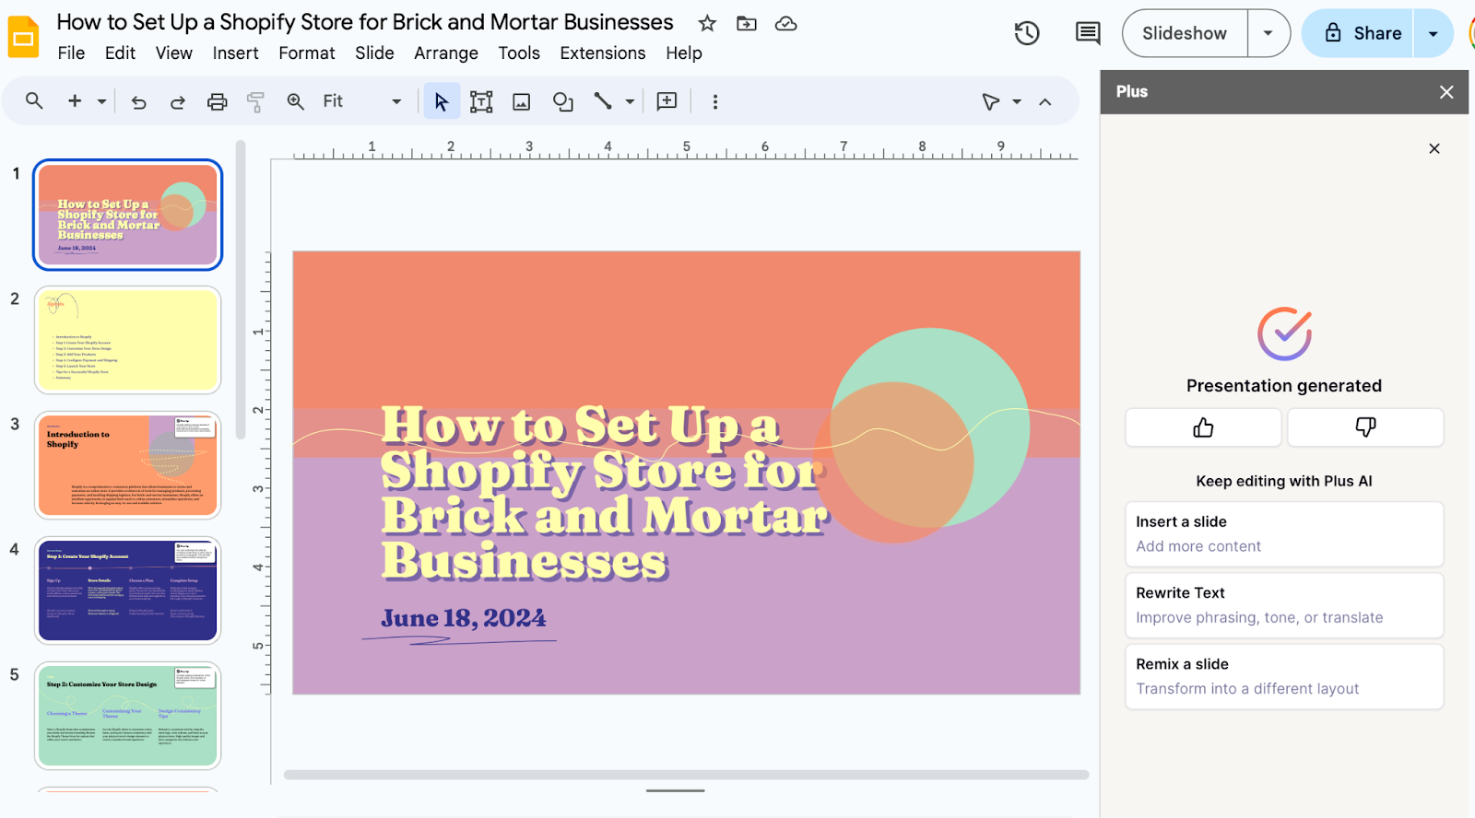Choose the select arrow cursor tool
Image resolution: width=1475 pixels, height=818 pixels.
point(442,101)
